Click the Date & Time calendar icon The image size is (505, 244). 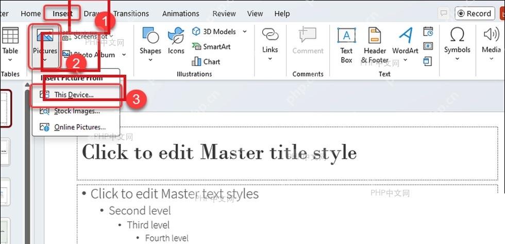click(x=428, y=31)
